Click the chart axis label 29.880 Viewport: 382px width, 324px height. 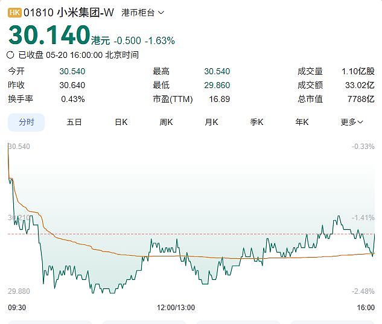(19, 291)
